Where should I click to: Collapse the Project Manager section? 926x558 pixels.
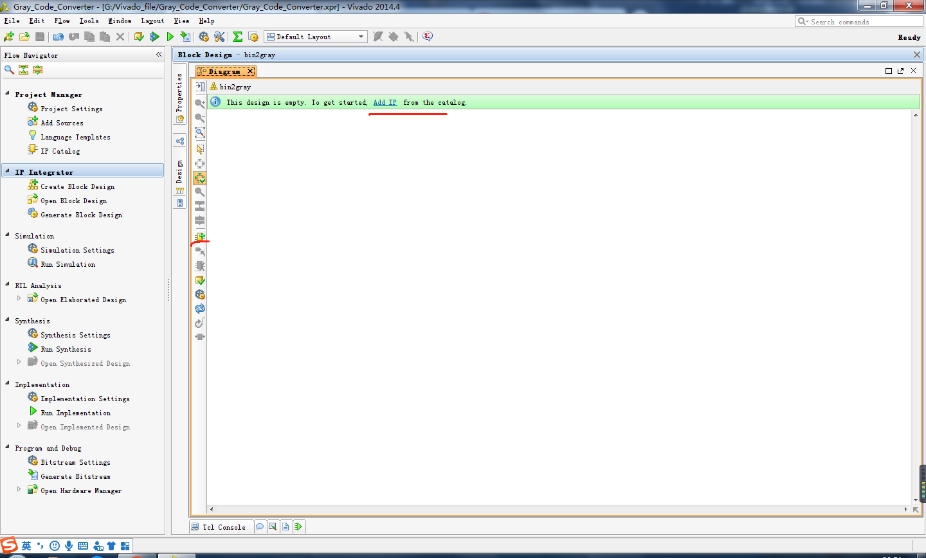tap(8, 94)
